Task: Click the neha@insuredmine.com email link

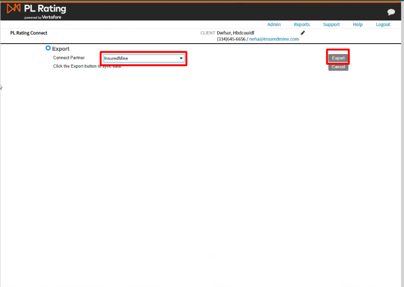Action: [274, 39]
